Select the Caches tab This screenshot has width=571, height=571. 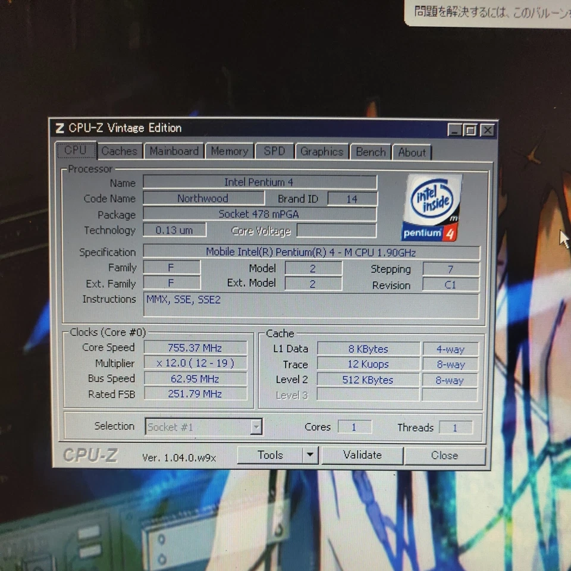[x=119, y=151]
